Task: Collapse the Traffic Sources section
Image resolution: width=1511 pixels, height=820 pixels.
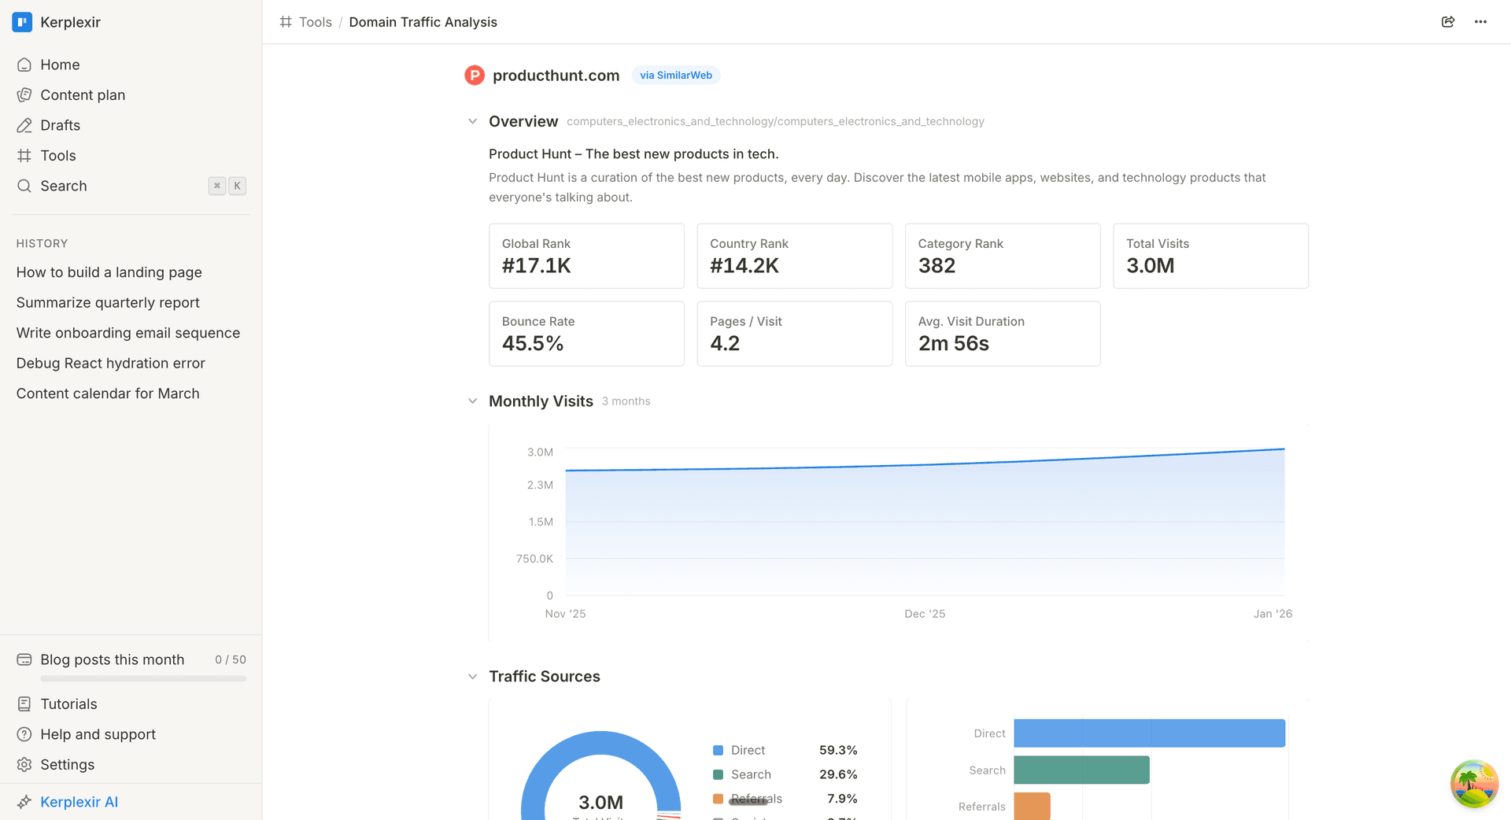Action: pyautogui.click(x=472, y=677)
